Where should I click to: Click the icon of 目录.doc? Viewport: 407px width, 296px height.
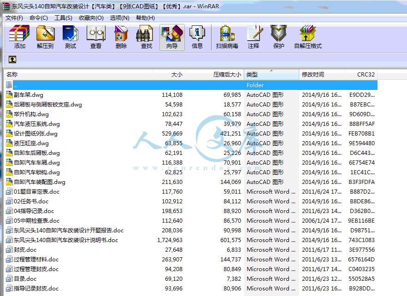point(9,278)
